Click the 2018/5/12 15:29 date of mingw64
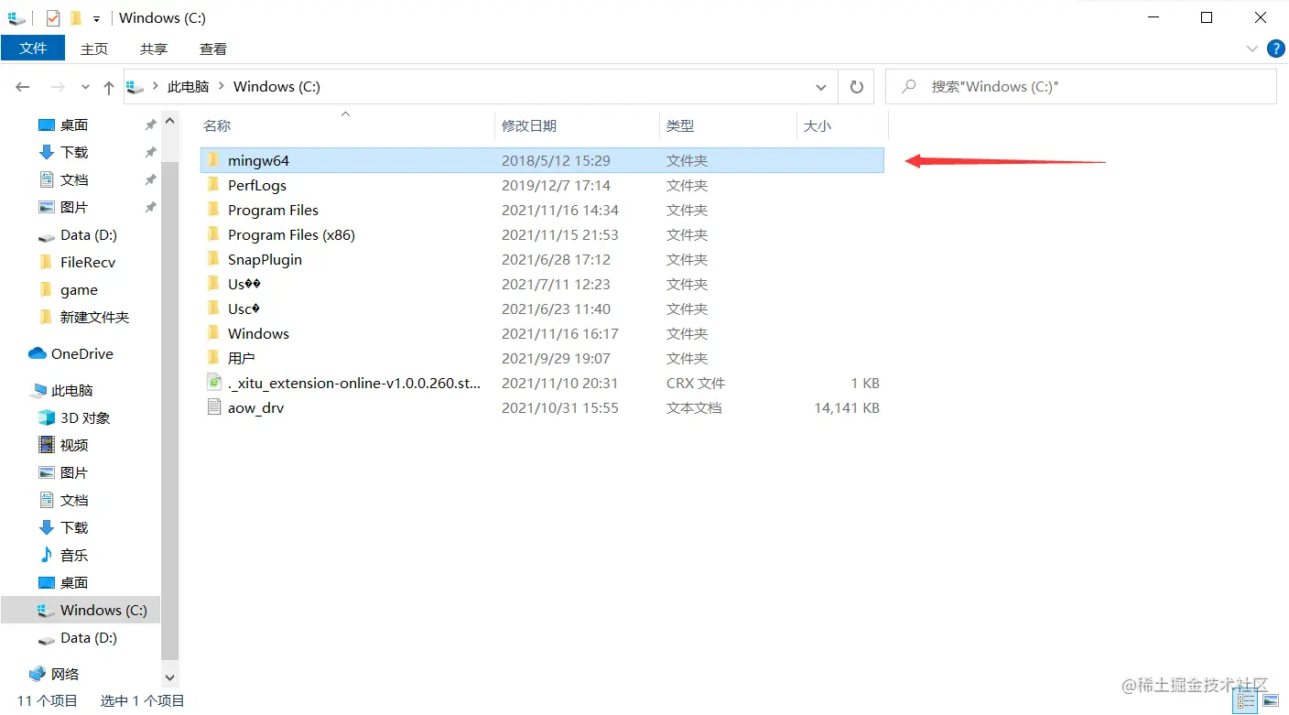This screenshot has height=715, width=1289. (x=556, y=160)
